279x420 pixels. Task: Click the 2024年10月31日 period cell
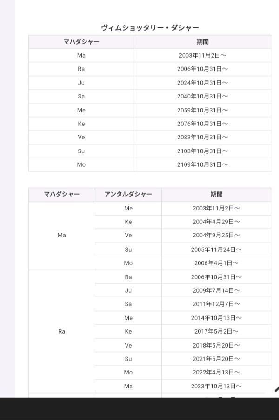point(202,83)
